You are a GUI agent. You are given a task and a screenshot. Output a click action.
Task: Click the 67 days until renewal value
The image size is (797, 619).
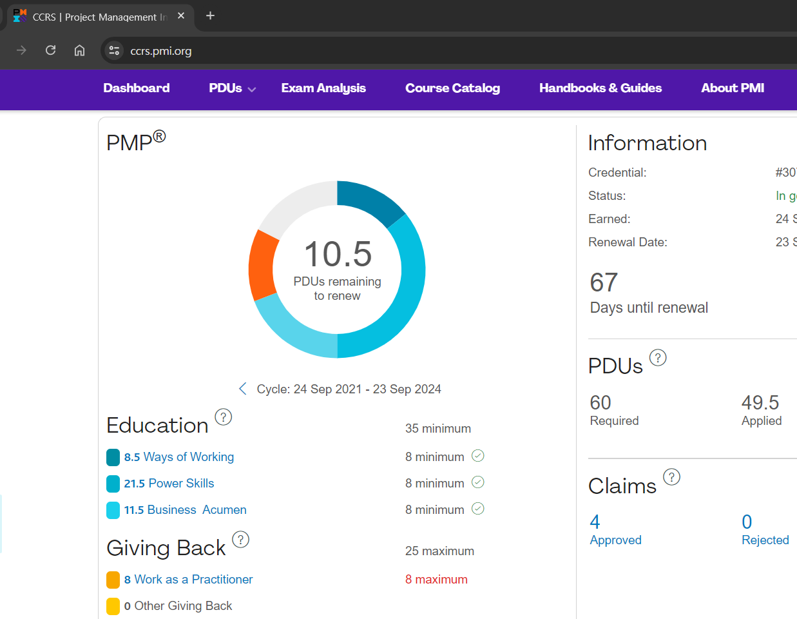tap(604, 282)
